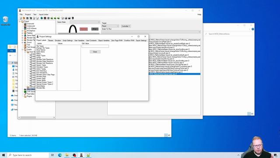
Task: Click the Controller 1 button
Action: point(126,26)
